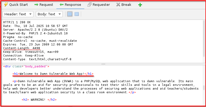
Task: Click the Connection: Keep-Alive line
Action: 23,55
